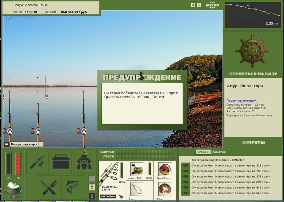Viewport: 284px width, 202px height.
Task: Select the hook item showing 5 шт.
Action: coord(137,189)
